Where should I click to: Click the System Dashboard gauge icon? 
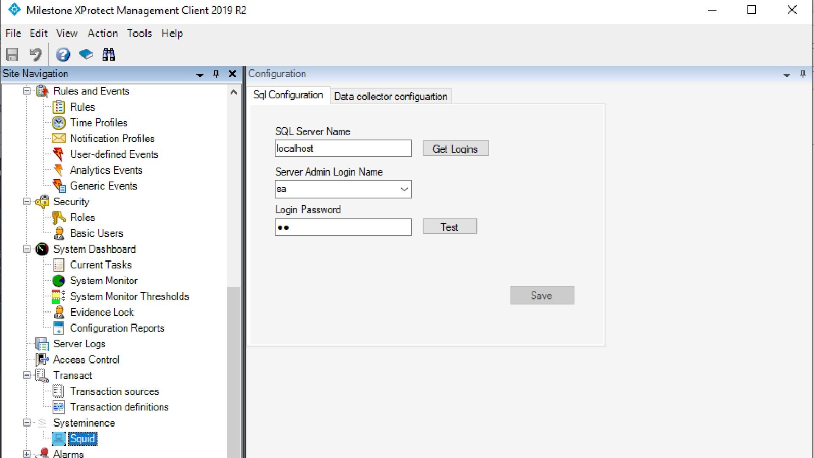coord(42,249)
